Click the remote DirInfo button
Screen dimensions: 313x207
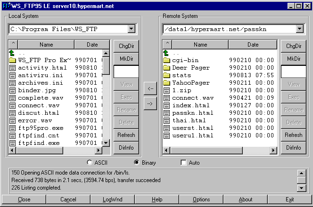pos(293,148)
